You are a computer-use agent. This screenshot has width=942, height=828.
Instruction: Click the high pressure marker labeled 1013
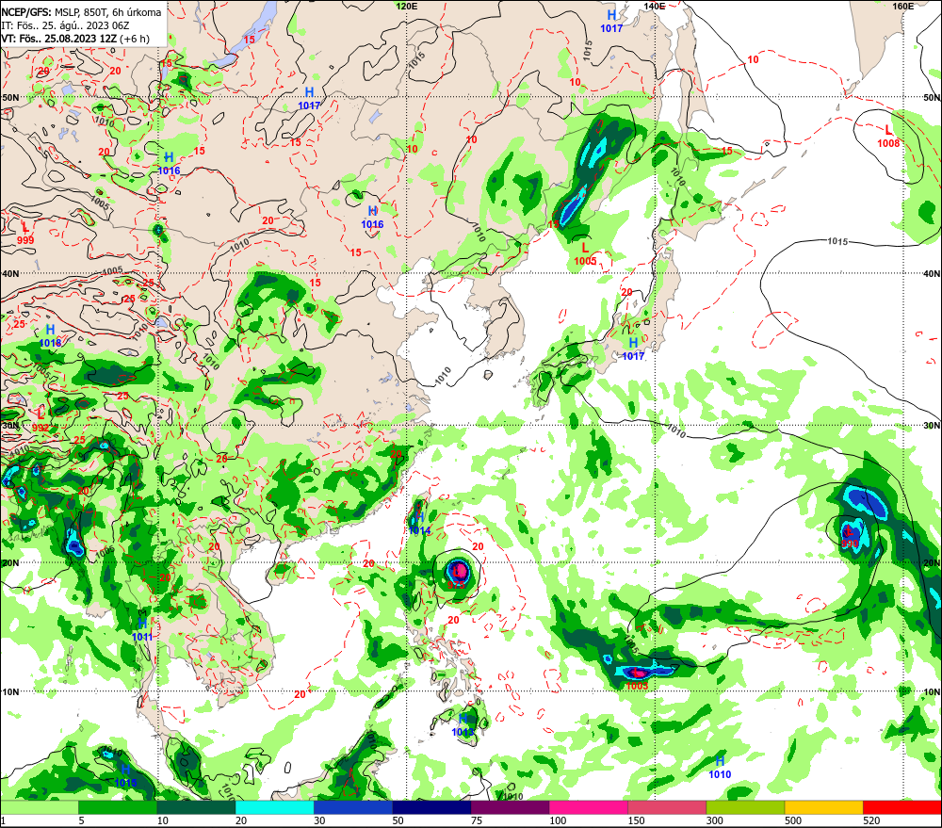tap(463, 724)
